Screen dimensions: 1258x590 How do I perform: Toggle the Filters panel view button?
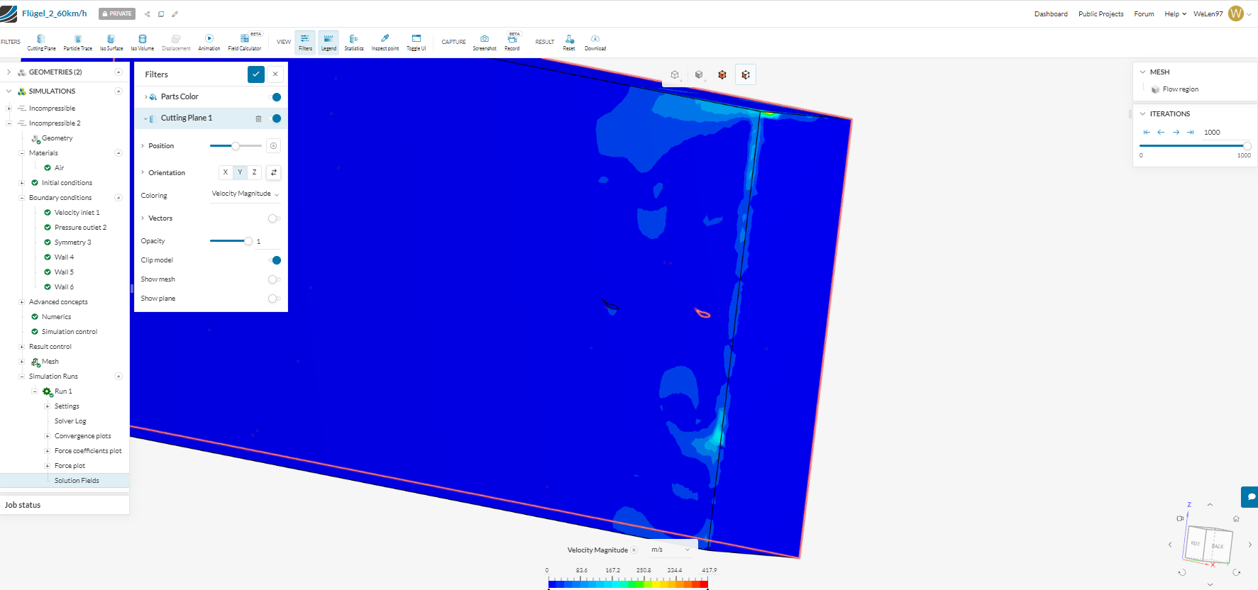click(305, 43)
